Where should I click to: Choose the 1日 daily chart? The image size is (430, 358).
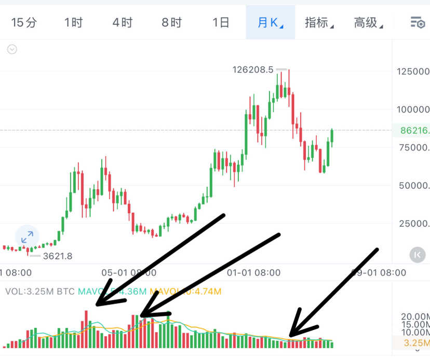221,22
